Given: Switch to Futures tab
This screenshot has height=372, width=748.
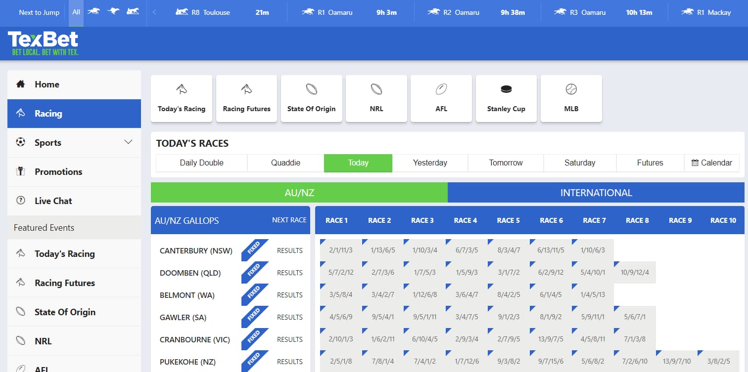Looking at the screenshot, I should coord(650,163).
